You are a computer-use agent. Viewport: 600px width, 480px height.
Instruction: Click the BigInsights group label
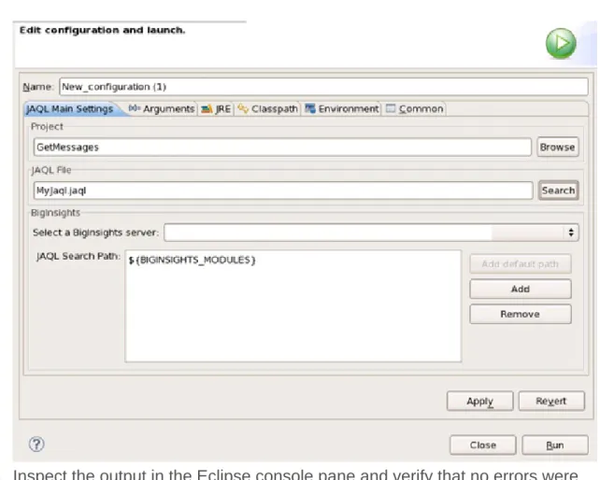(55, 213)
